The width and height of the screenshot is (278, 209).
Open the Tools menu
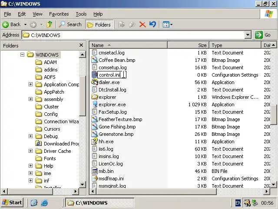tap(81, 14)
